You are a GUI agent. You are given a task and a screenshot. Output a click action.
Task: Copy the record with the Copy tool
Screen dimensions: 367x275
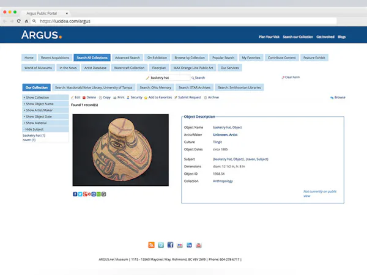coord(105,98)
